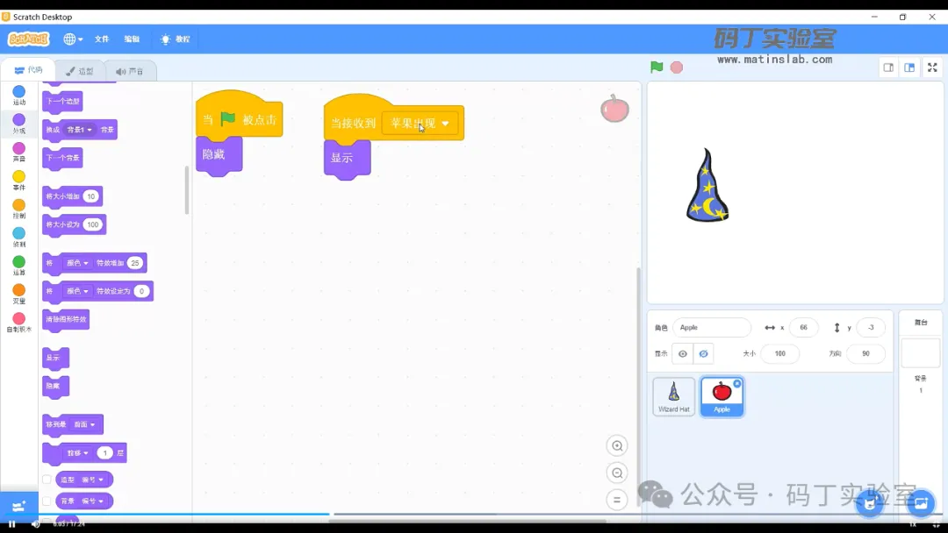Screen dimensions: 948x533
Task: Select the Control (控制) block category
Action: (18, 209)
